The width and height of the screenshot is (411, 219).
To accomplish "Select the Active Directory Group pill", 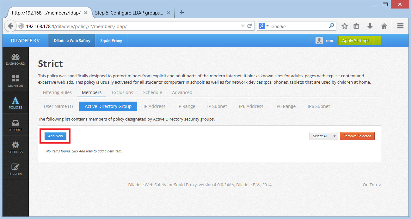I will tap(108, 106).
